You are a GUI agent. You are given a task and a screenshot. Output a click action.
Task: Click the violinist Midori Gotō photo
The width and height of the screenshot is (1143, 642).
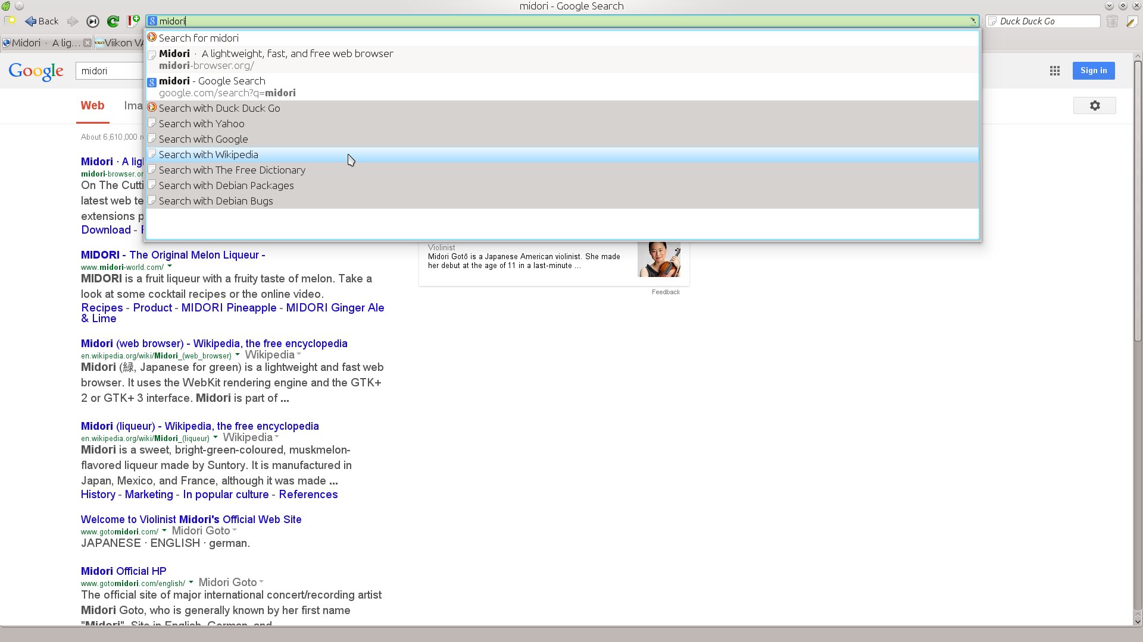[x=659, y=259]
